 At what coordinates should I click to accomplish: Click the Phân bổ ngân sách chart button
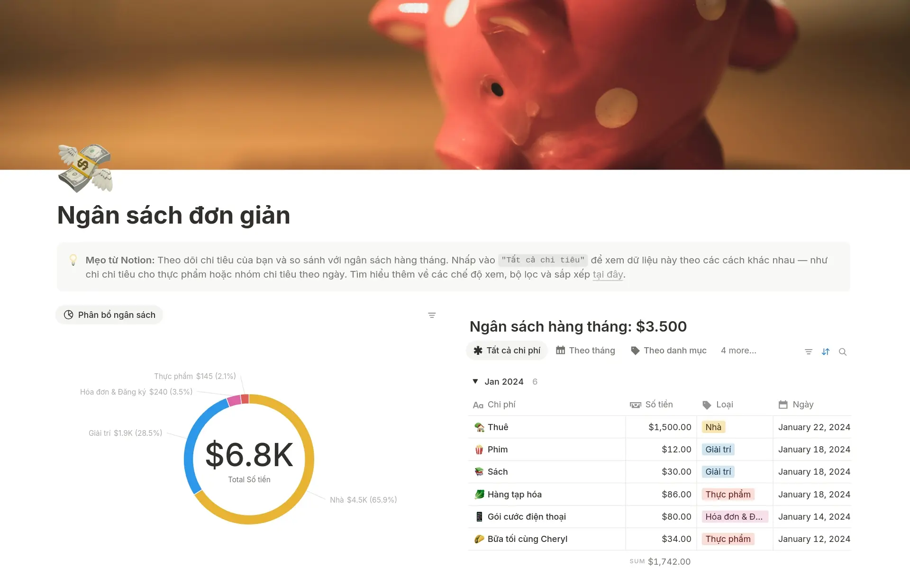click(109, 315)
